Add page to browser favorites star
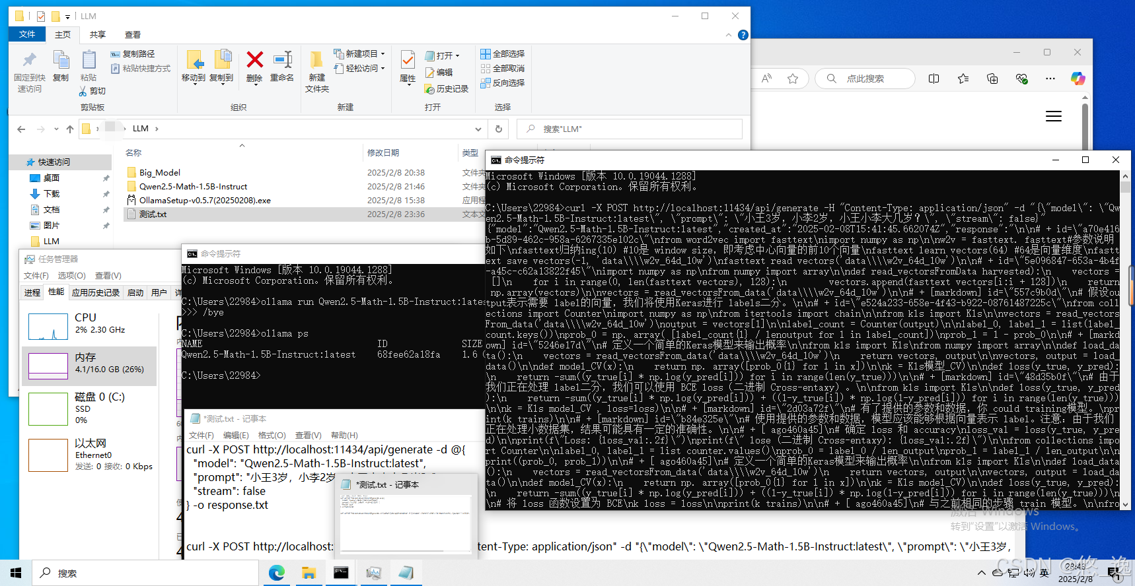1135x586 pixels. click(x=793, y=79)
